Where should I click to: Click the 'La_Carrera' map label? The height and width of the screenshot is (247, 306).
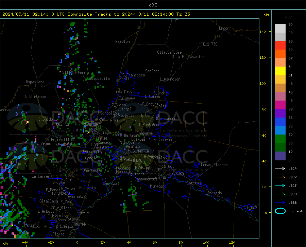42,176
